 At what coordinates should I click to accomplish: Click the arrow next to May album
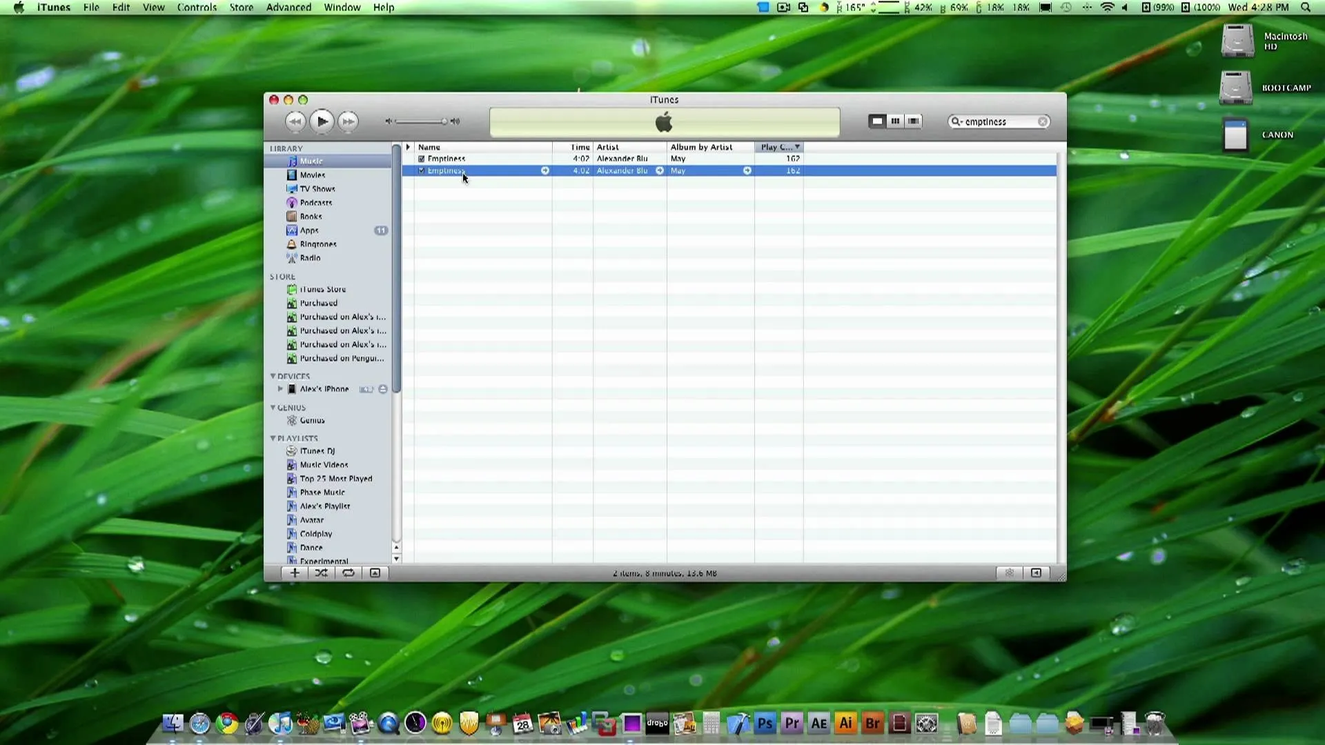747,170
